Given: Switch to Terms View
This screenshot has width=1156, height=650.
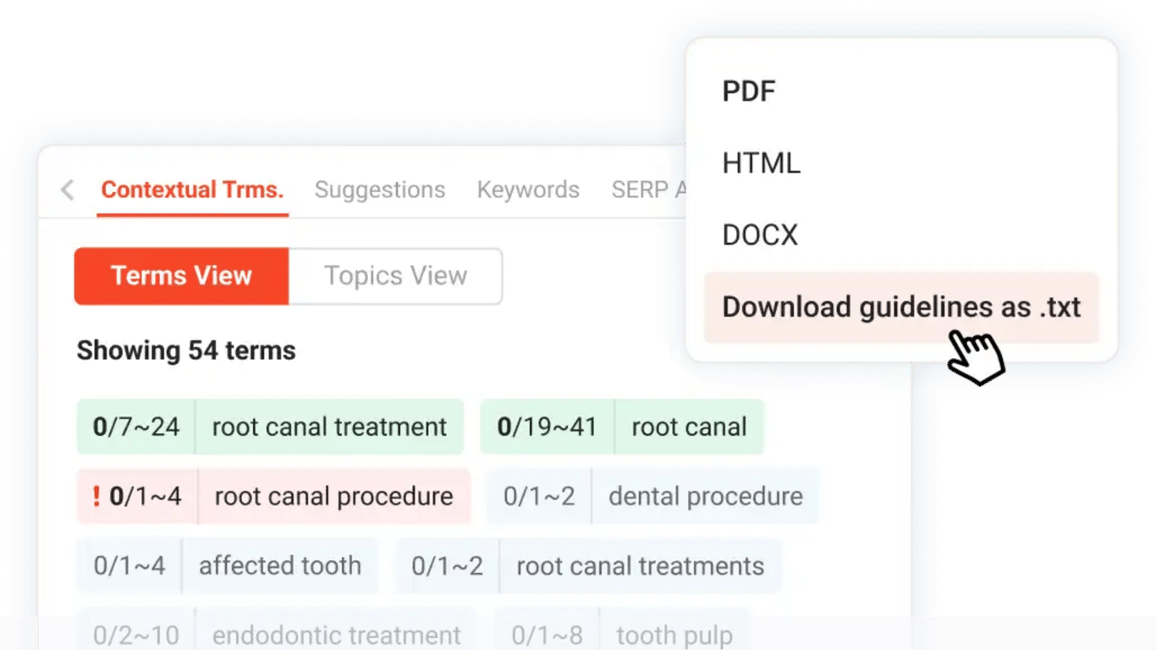Looking at the screenshot, I should click(182, 276).
